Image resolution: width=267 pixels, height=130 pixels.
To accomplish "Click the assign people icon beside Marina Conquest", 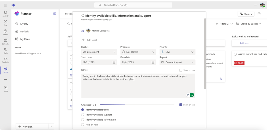I will (x=83, y=31).
